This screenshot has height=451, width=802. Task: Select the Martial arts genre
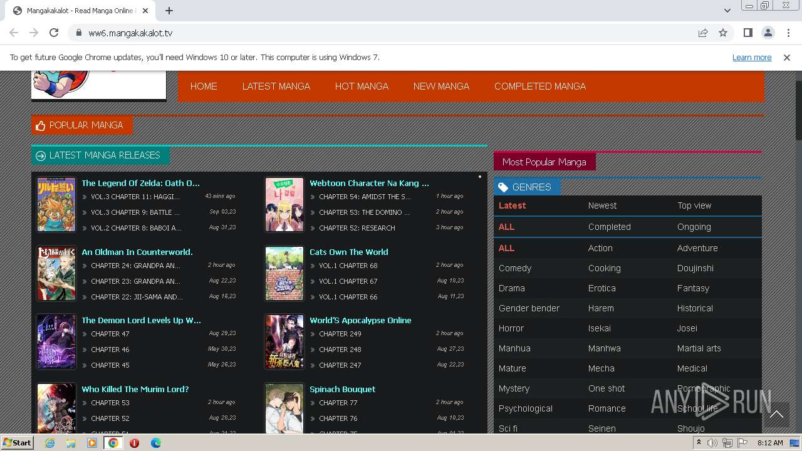tap(699, 348)
